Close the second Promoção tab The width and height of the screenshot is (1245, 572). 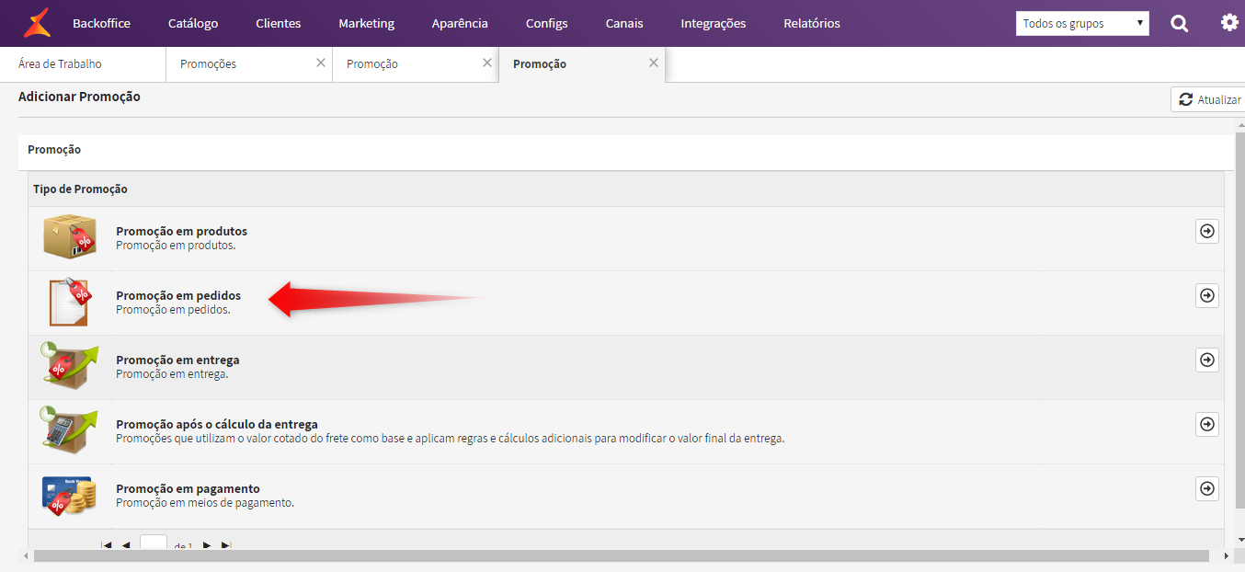point(487,63)
